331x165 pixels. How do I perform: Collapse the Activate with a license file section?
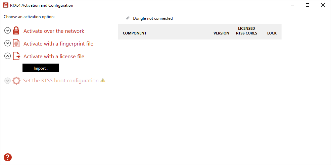[7, 56]
